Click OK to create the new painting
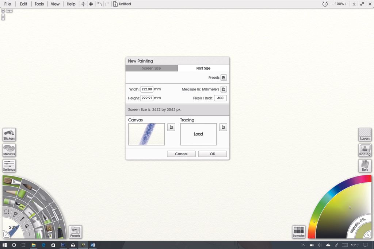 click(212, 153)
